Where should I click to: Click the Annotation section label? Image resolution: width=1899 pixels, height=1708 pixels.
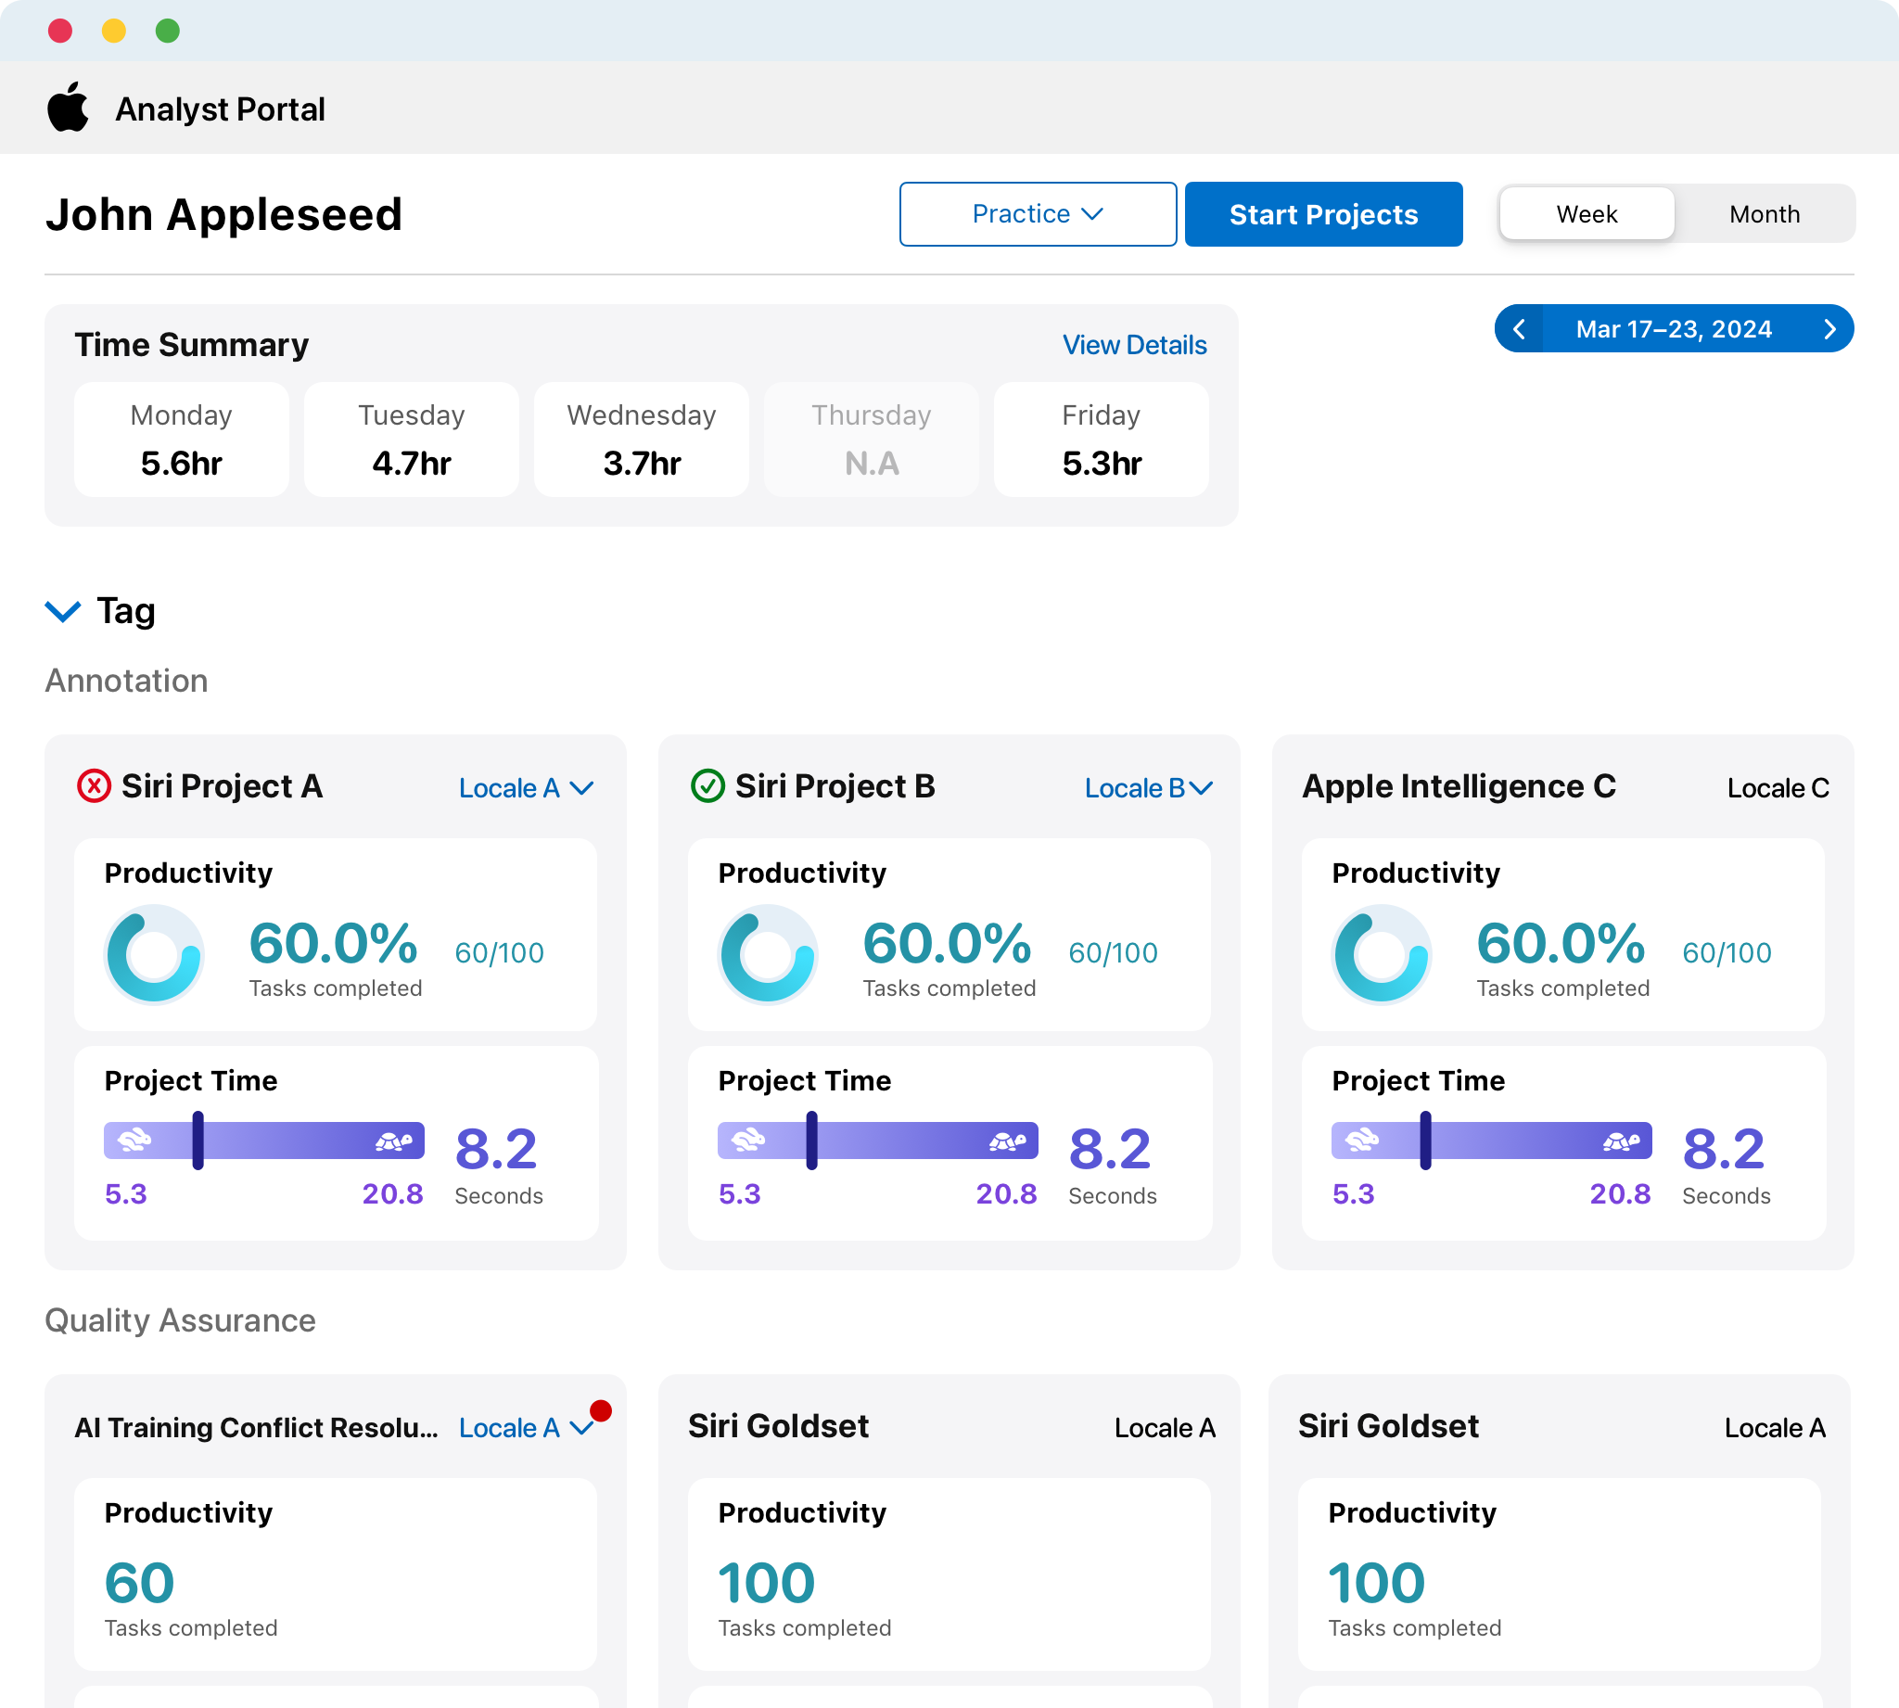pos(127,681)
